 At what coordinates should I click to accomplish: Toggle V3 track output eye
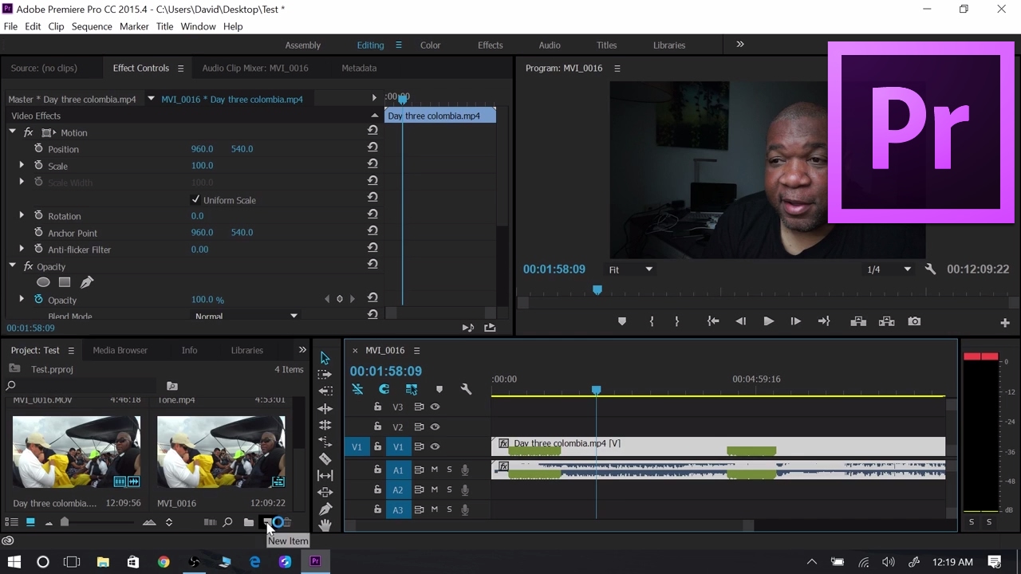coord(435,407)
